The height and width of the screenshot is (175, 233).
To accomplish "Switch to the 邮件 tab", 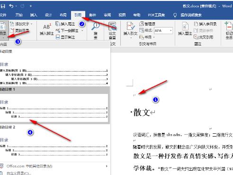I will (x=92, y=15).
